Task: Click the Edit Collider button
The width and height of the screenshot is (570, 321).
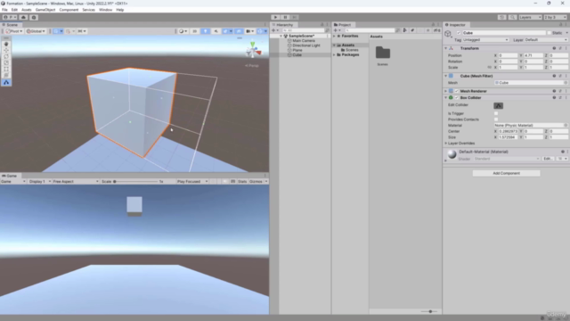Action: click(x=499, y=105)
